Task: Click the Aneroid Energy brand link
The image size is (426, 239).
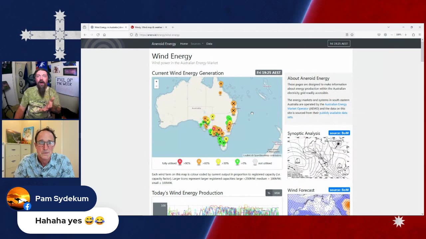Action: click(x=164, y=43)
